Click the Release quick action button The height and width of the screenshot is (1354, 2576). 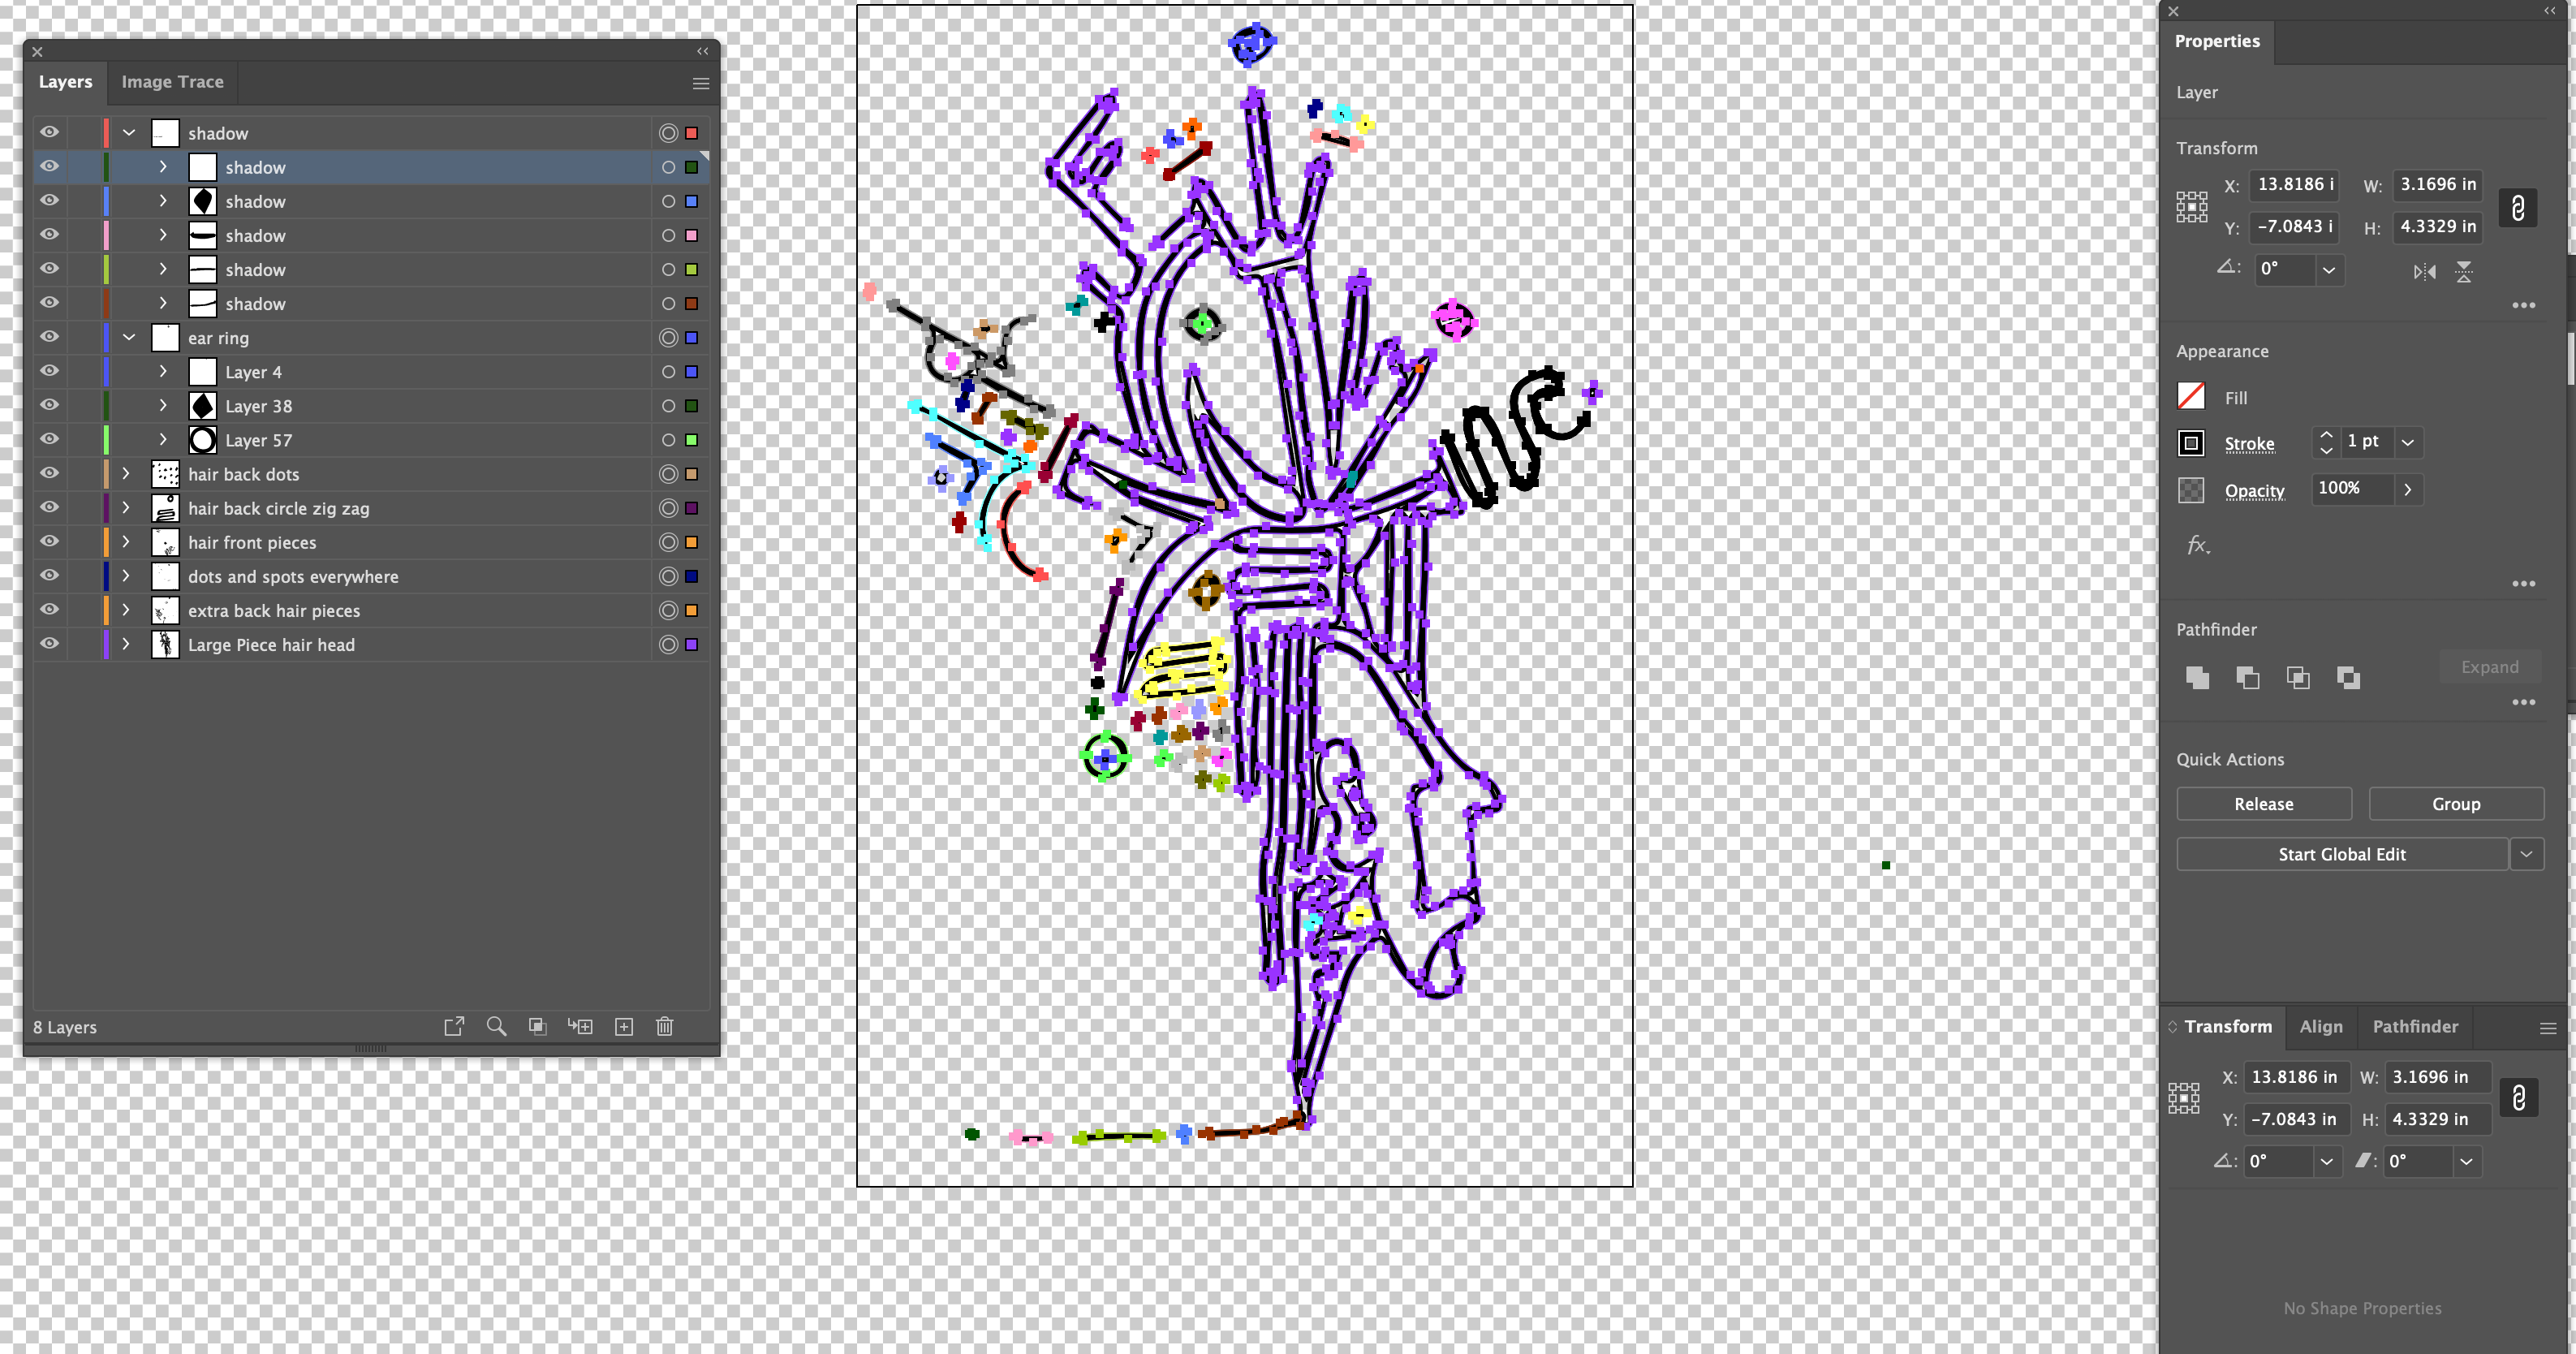(2263, 803)
